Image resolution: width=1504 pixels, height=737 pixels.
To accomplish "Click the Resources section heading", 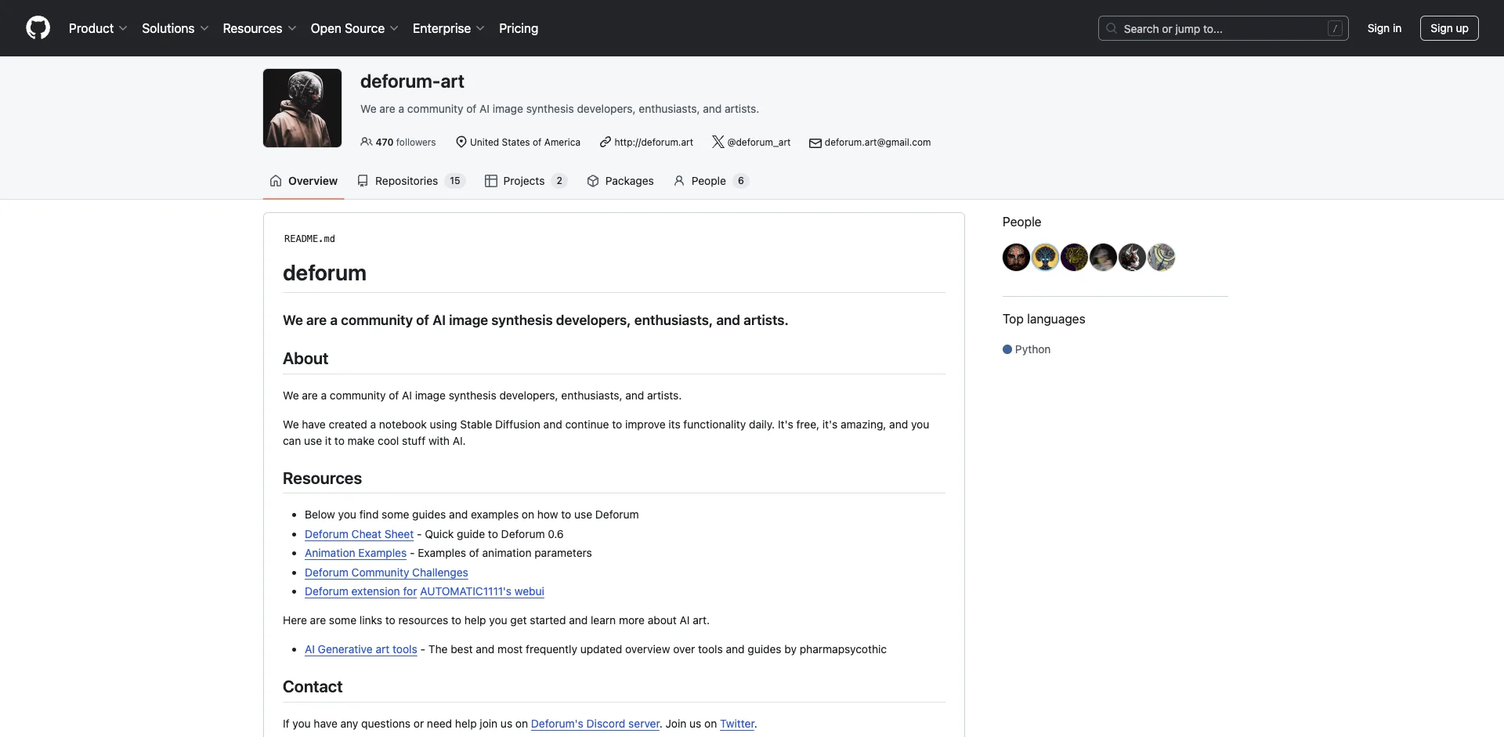I will pos(322,479).
